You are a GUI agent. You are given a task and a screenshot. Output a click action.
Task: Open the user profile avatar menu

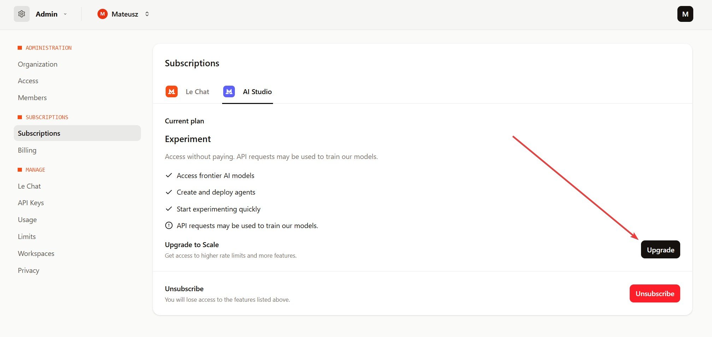pyautogui.click(x=685, y=14)
